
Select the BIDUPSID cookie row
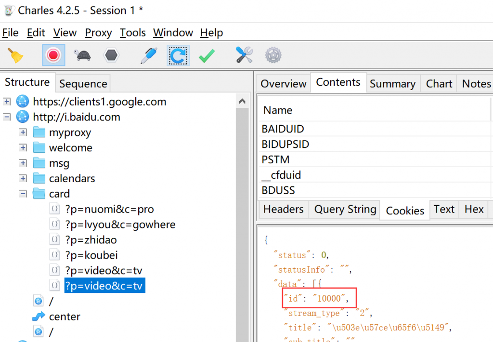375,144
